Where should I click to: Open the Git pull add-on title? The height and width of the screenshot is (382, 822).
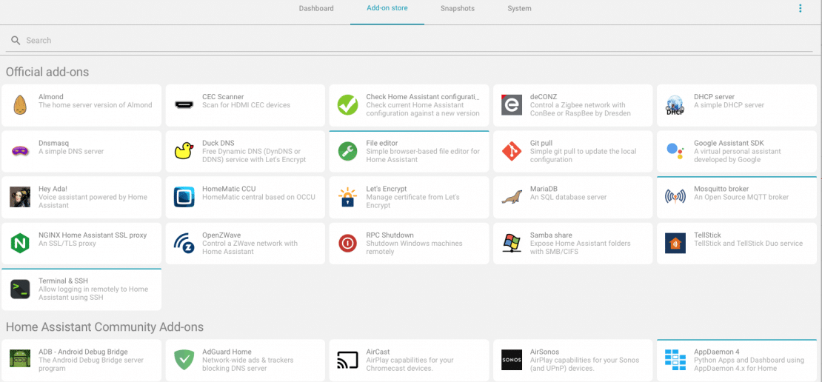[541, 143]
